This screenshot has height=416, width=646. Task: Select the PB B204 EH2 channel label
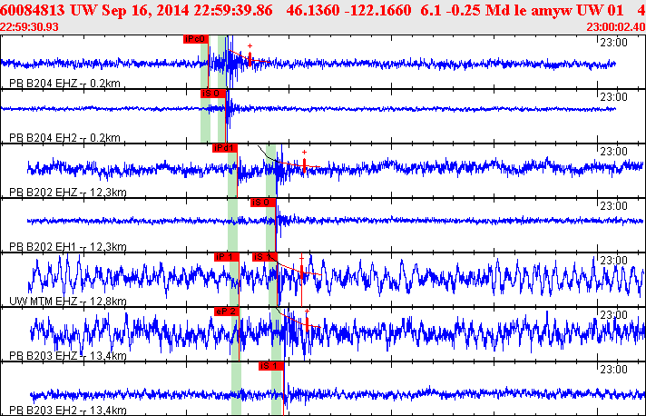click(64, 138)
